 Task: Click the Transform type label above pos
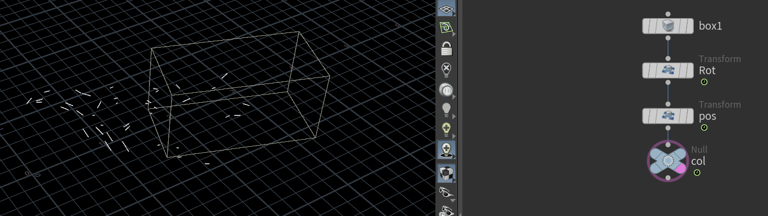(x=720, y=104)
